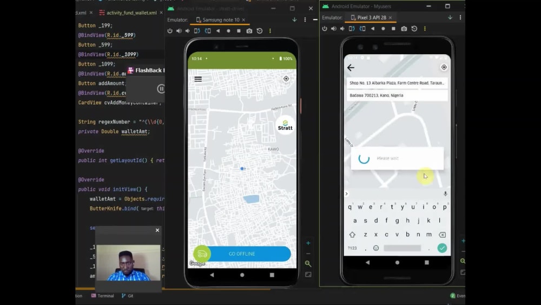
Task: Click walletAmt variable in code editor
Action: point(134,132)
